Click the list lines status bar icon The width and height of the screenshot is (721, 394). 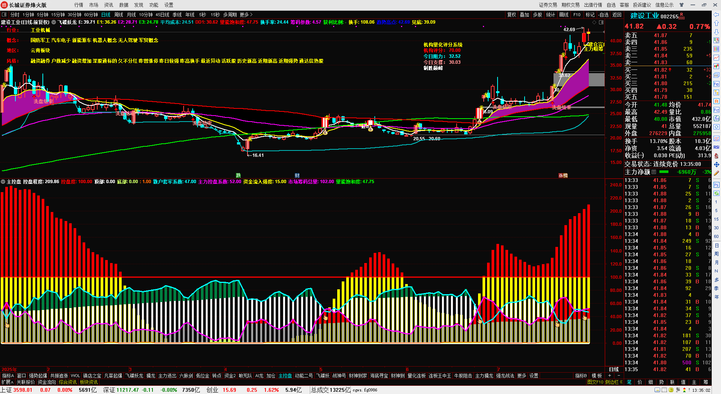(664, 390)
